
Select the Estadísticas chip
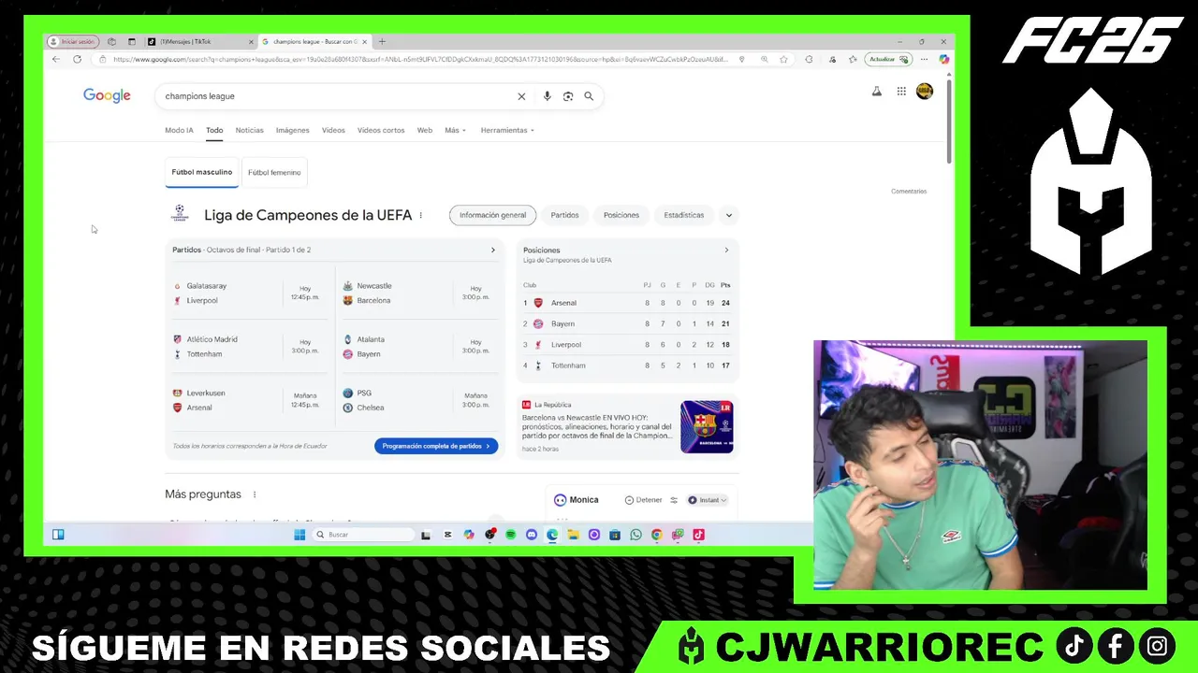684,215
